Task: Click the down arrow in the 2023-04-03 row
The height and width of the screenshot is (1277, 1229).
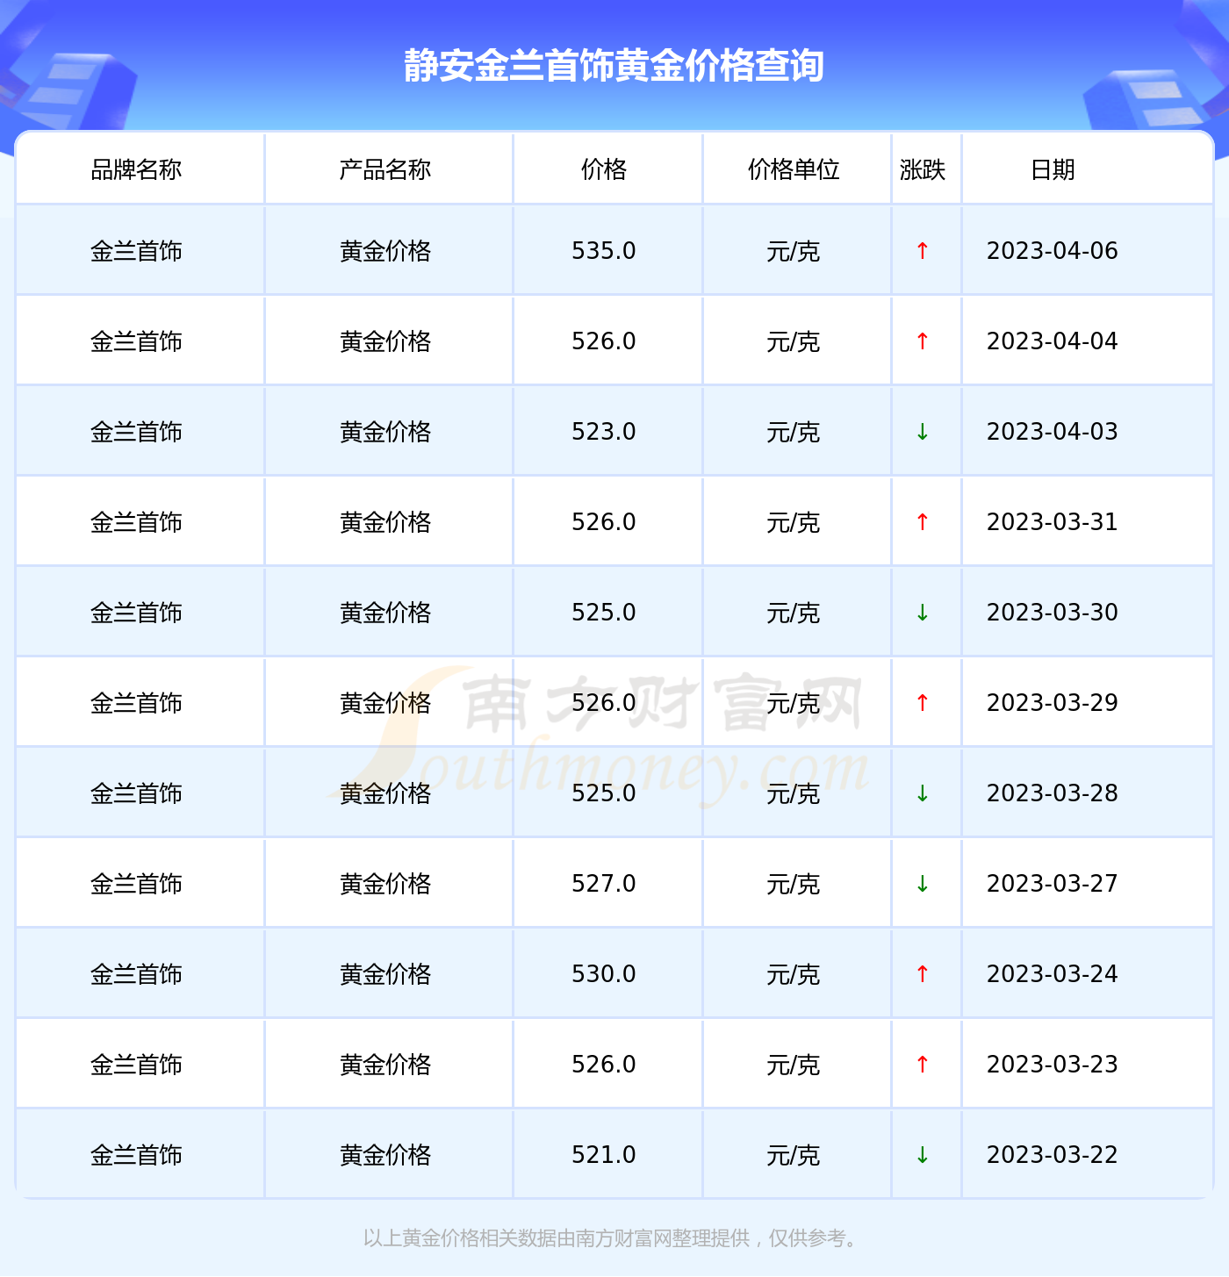Action: pyautogui.click(x=923, y=432)
